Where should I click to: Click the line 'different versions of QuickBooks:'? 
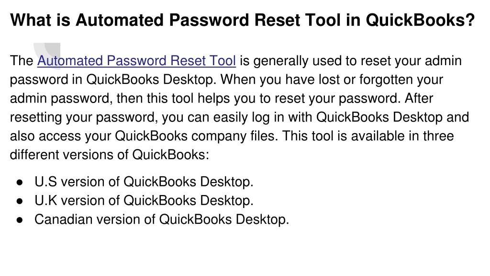click(110, 155)
